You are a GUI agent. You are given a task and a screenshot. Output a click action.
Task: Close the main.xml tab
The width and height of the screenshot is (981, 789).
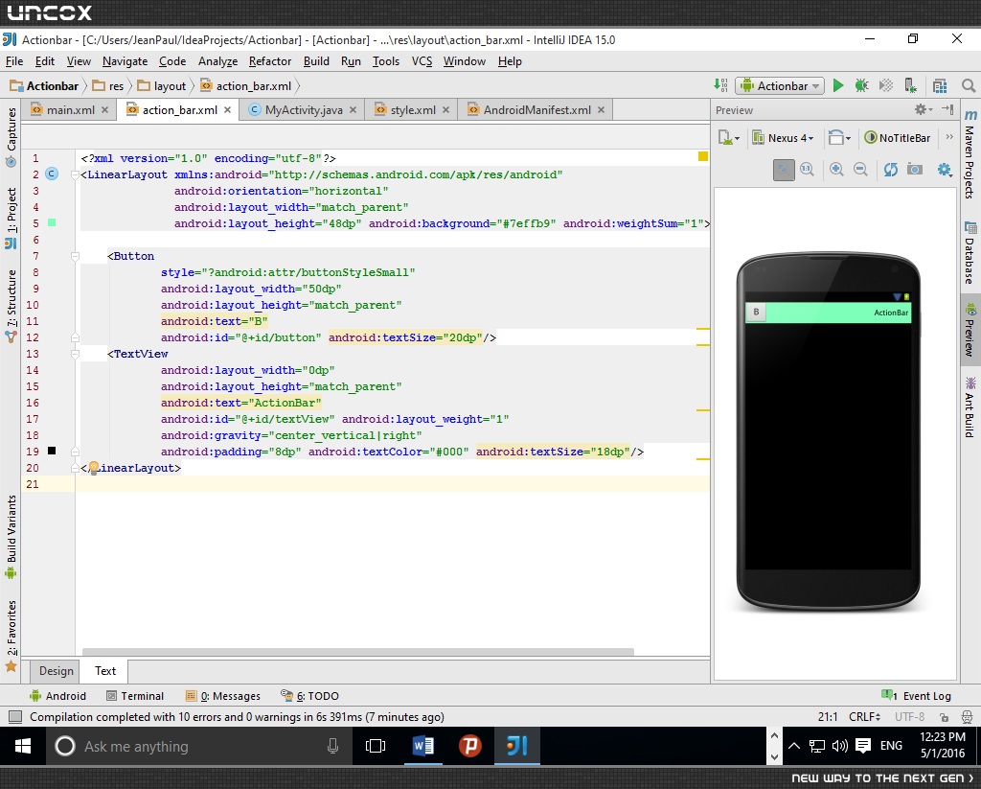105,110
